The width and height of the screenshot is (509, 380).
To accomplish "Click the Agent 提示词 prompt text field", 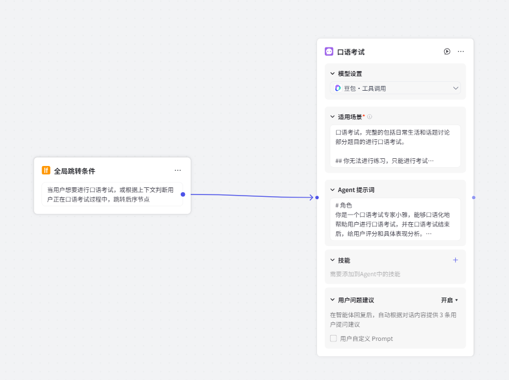I will (395, 219).
